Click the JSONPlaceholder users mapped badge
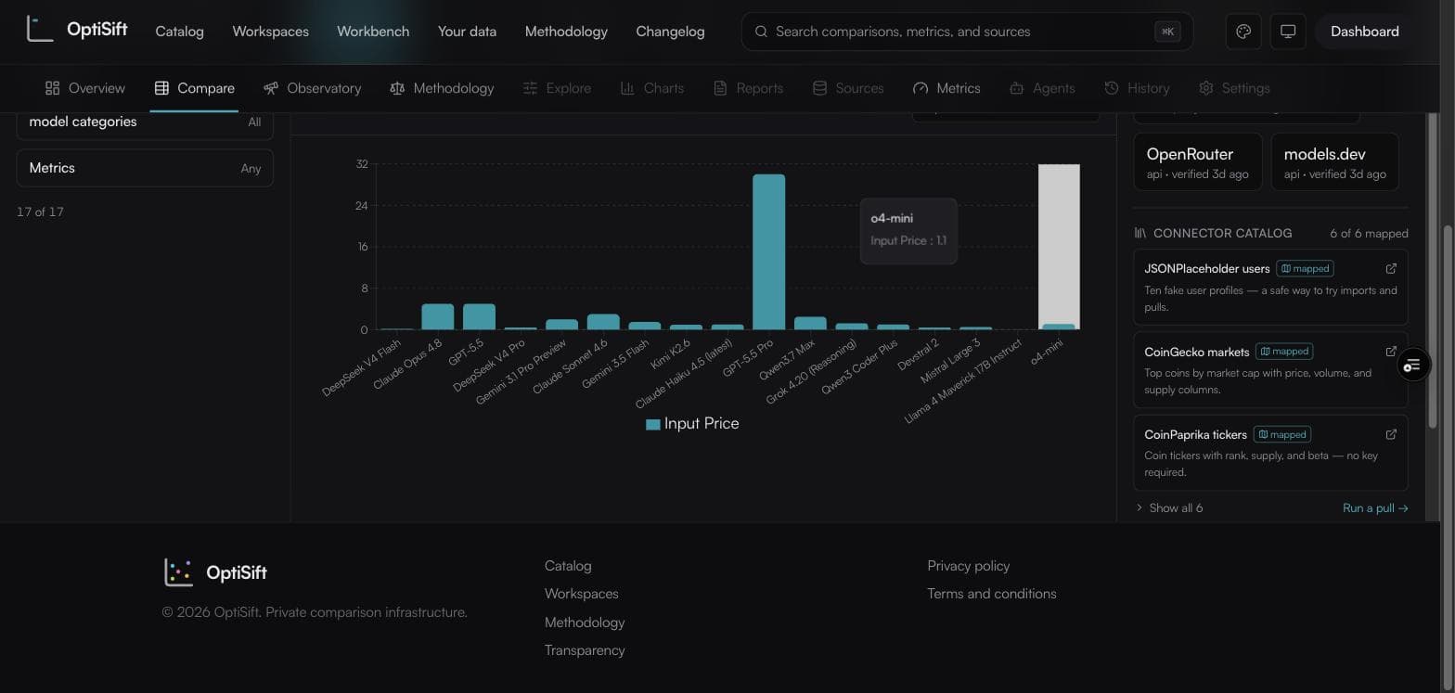 pos(1305,268)
